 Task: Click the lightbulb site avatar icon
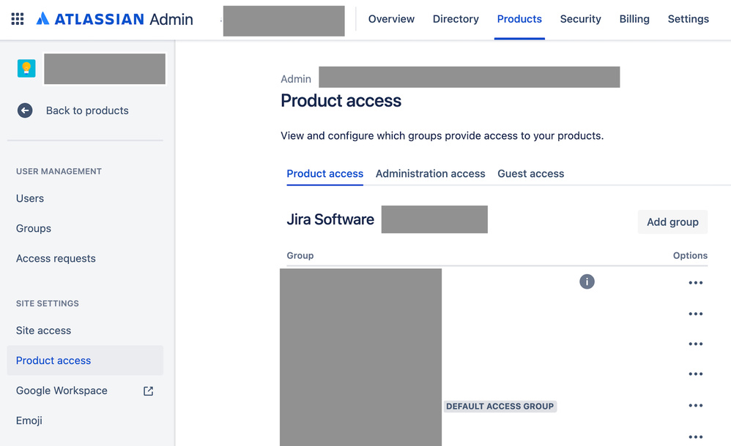pos(26,69)
